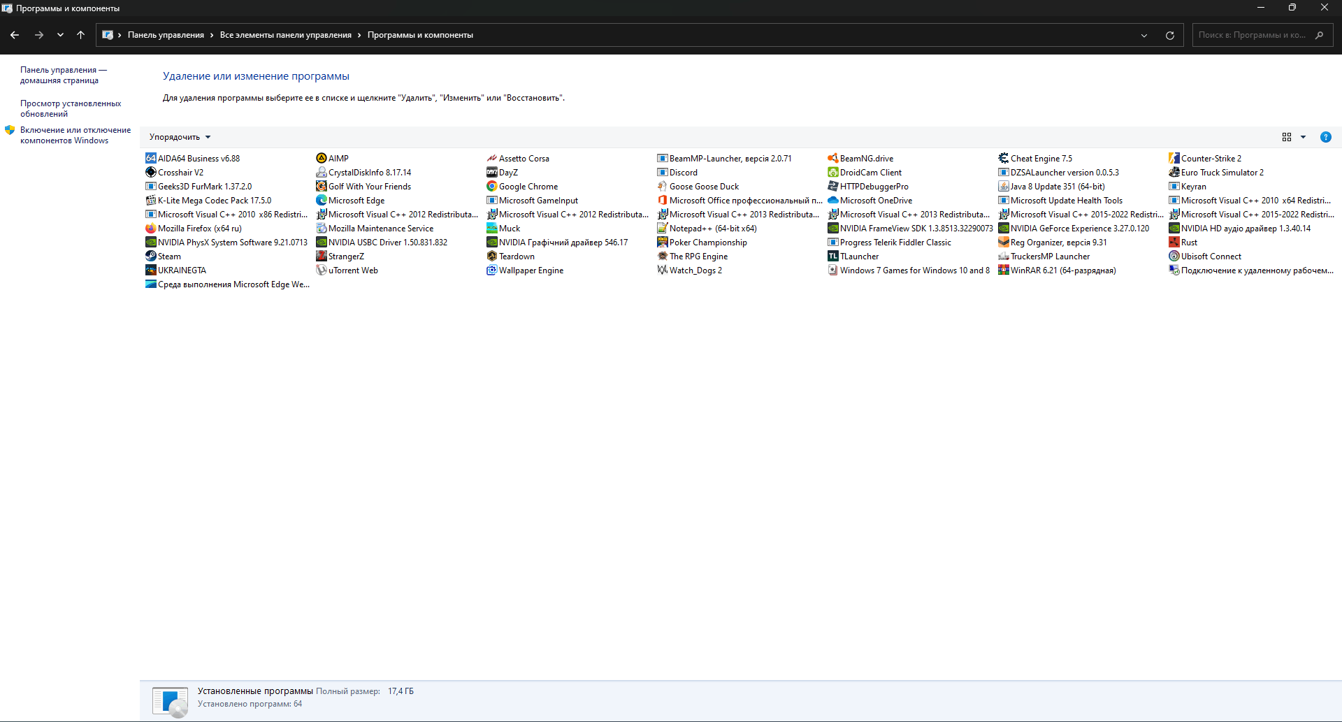Click the Counter-Strike 2 icon

tap(1174, 159)
